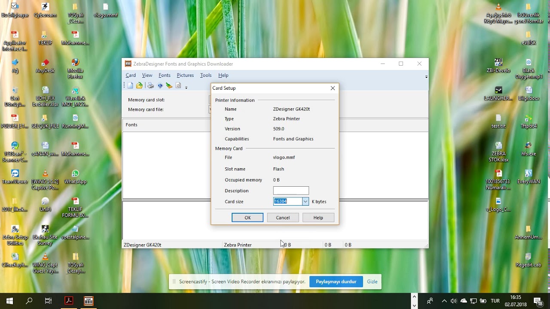The width and height of the screenshot is (550, 309).
Task: Select the Black Oxygen.mp3 desktop file
Action: pos(529,69)
